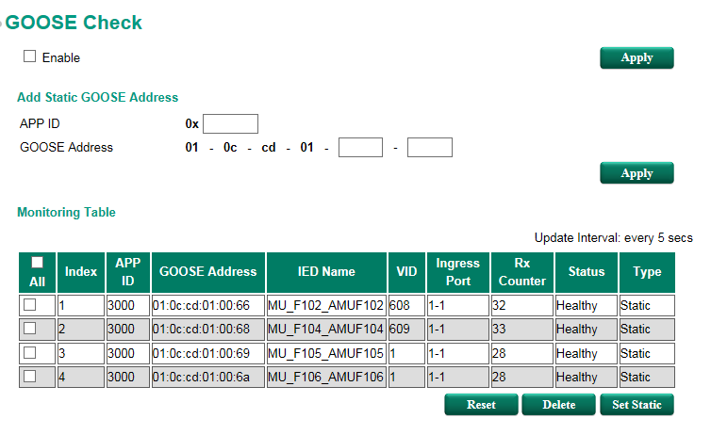Select checkbox for row index 2
The width and height of the screenshot is (711, 435).
30,329
